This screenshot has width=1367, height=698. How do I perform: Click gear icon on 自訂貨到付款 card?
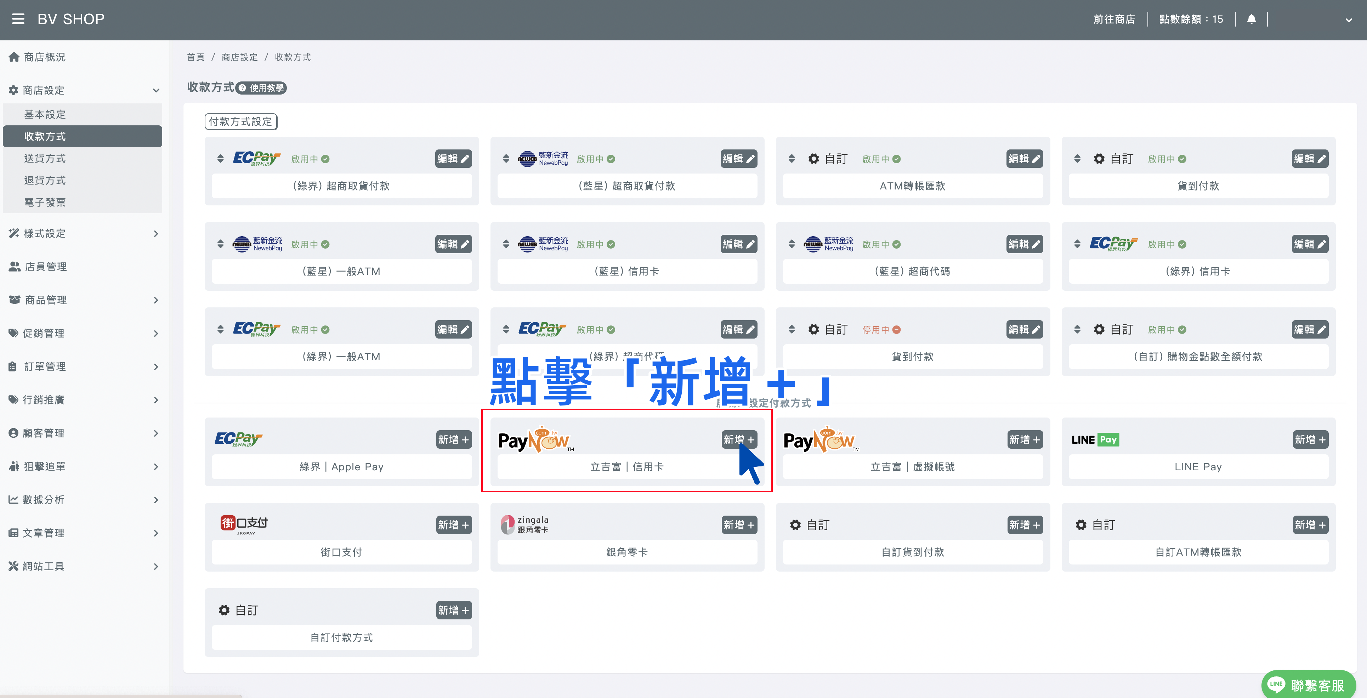(x=795, y=525)
